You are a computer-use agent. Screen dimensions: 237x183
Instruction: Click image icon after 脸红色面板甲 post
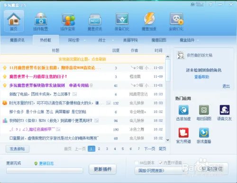(58, 130)
